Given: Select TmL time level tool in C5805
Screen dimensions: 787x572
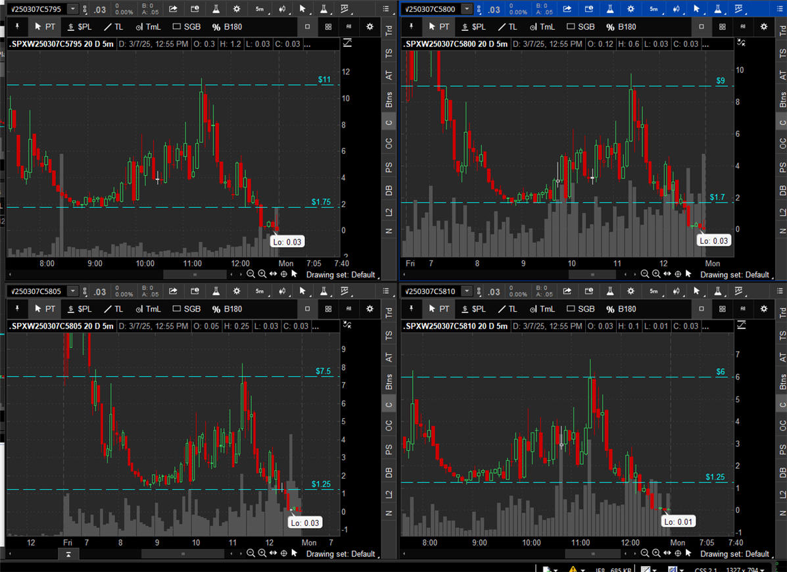Looking at the screenshot, I should [148, 308].
